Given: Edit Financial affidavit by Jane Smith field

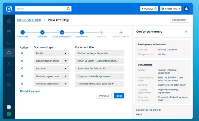Looking at the screenshot, I should coord(99,84).
